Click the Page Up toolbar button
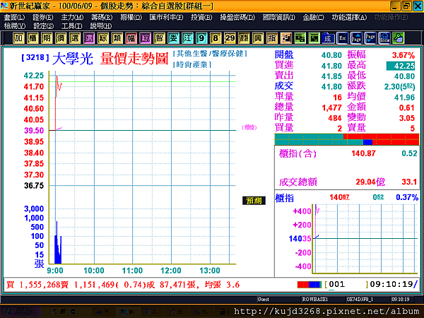Viewport: 424px width, 318px height. 356,38
